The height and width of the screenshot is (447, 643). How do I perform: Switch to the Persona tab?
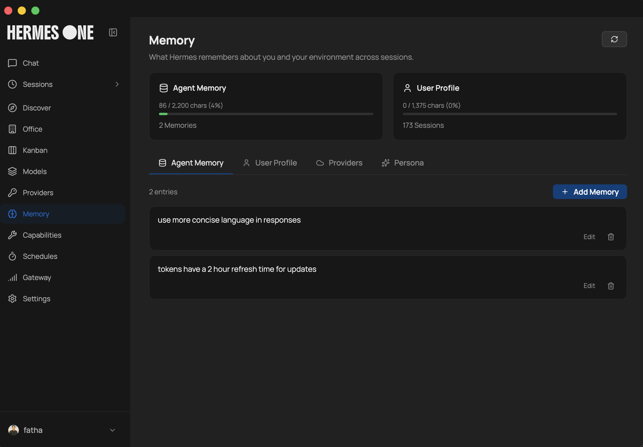(402, 163)
